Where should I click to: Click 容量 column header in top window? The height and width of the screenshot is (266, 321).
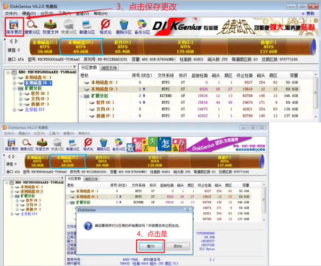tap(294, 76)
